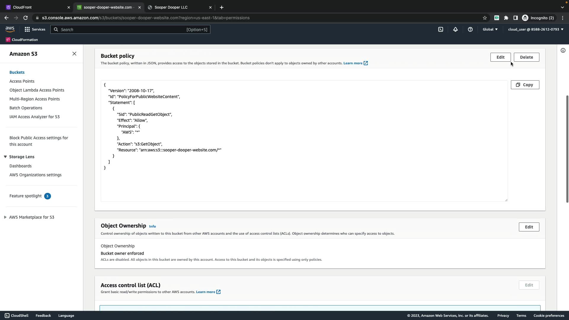Click CloudShell in the footer bar

point(17,316)
